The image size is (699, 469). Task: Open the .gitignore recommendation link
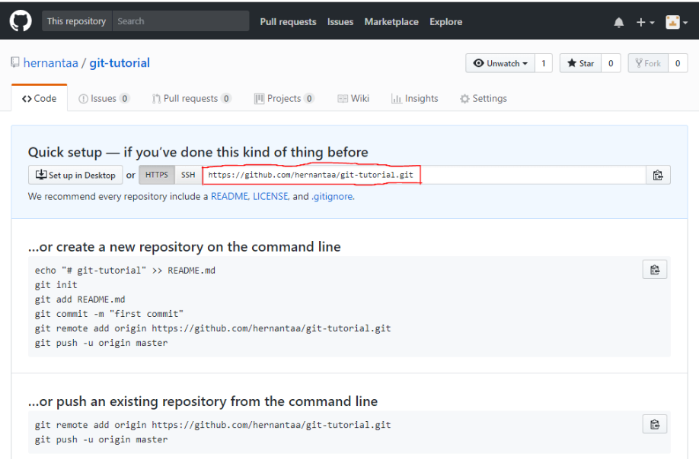click(331, 195)
